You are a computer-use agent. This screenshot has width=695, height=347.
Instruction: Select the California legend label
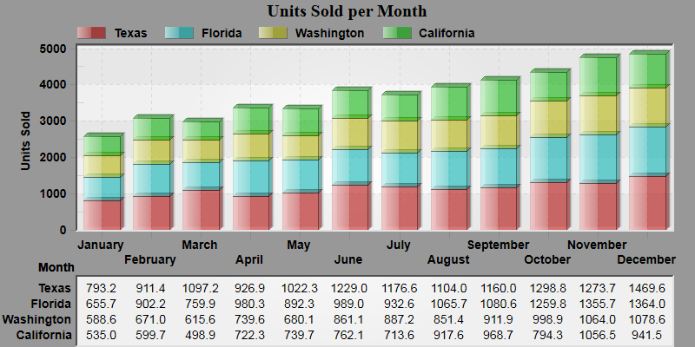[447, 33]
